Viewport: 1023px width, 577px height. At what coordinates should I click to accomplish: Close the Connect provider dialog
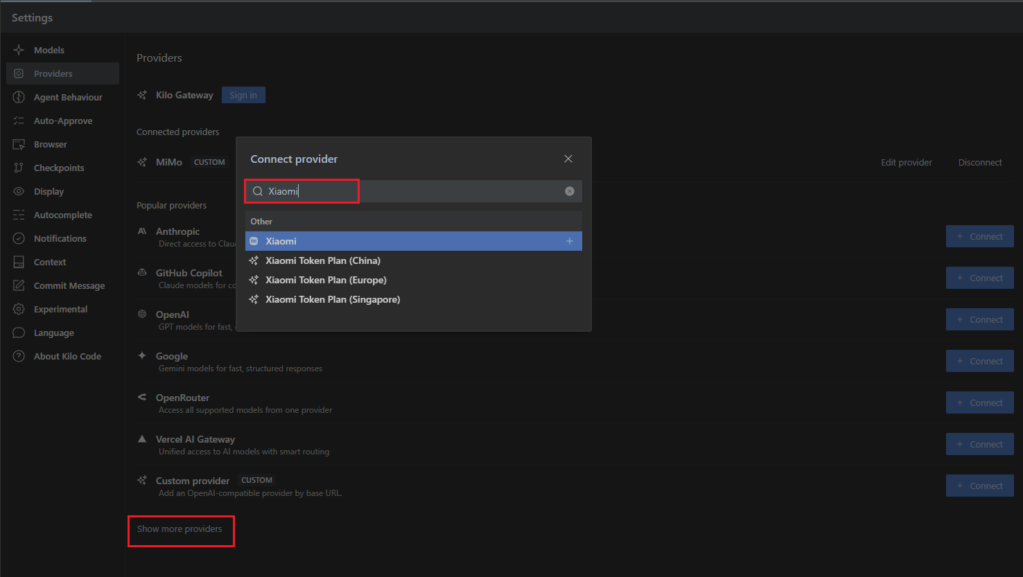point(568,159)
